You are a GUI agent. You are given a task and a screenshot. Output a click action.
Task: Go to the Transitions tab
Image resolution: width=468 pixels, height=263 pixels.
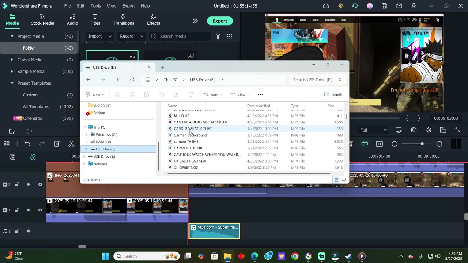(124, 20)
